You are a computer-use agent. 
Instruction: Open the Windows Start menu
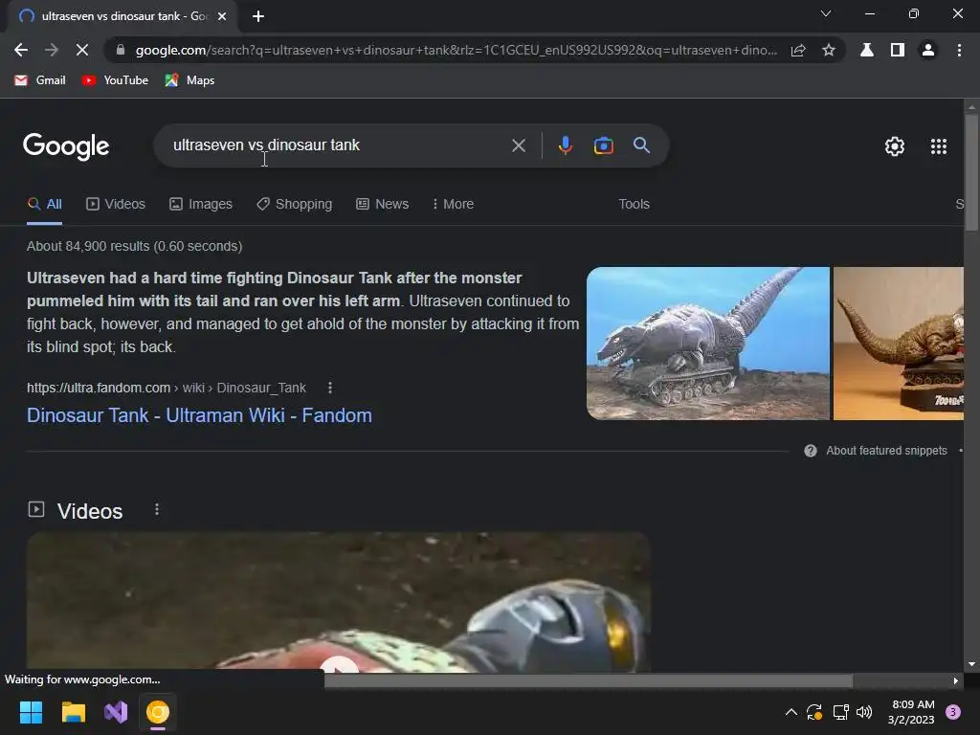click(x=31, y=712)
